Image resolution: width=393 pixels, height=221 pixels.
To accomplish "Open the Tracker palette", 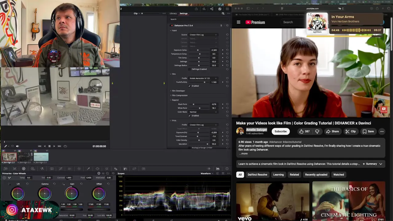I will click(107, 169).
